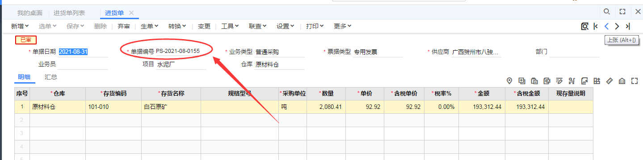Screen dimensions: 643x160
Task: Expand the 转换 dropdown
Action: [x=177, y=26]
